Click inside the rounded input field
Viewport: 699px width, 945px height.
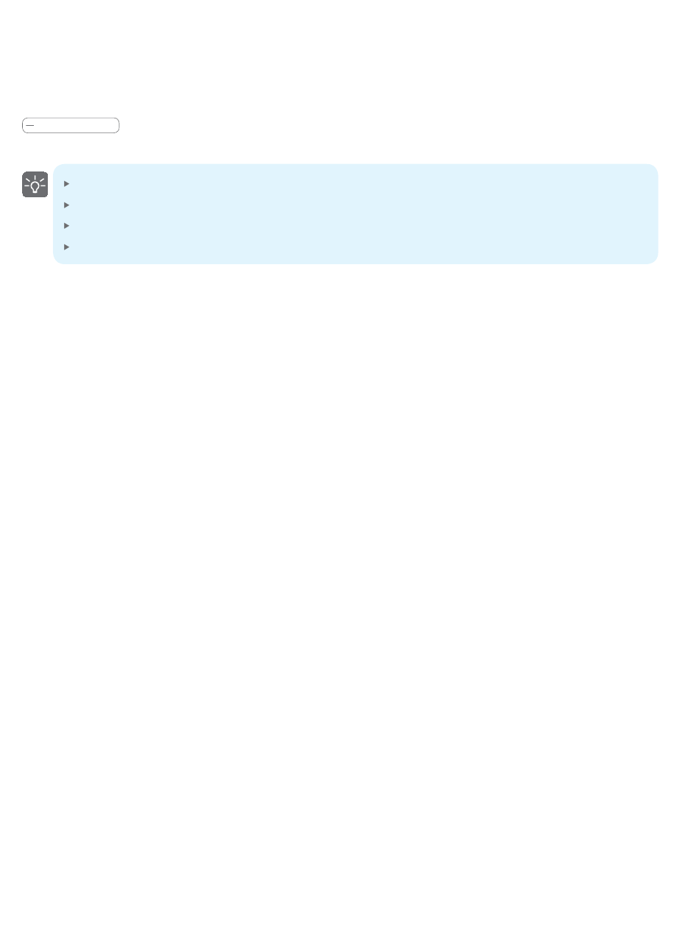click(x=71, y=125)
